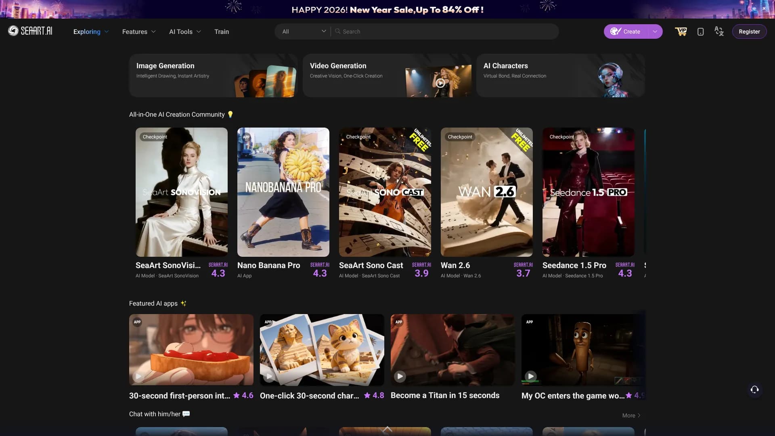Click the 3.9 rating on SeaArt Sono Cast
The image size is (775, 436).
pyautogui.click(x=422, y=273)
